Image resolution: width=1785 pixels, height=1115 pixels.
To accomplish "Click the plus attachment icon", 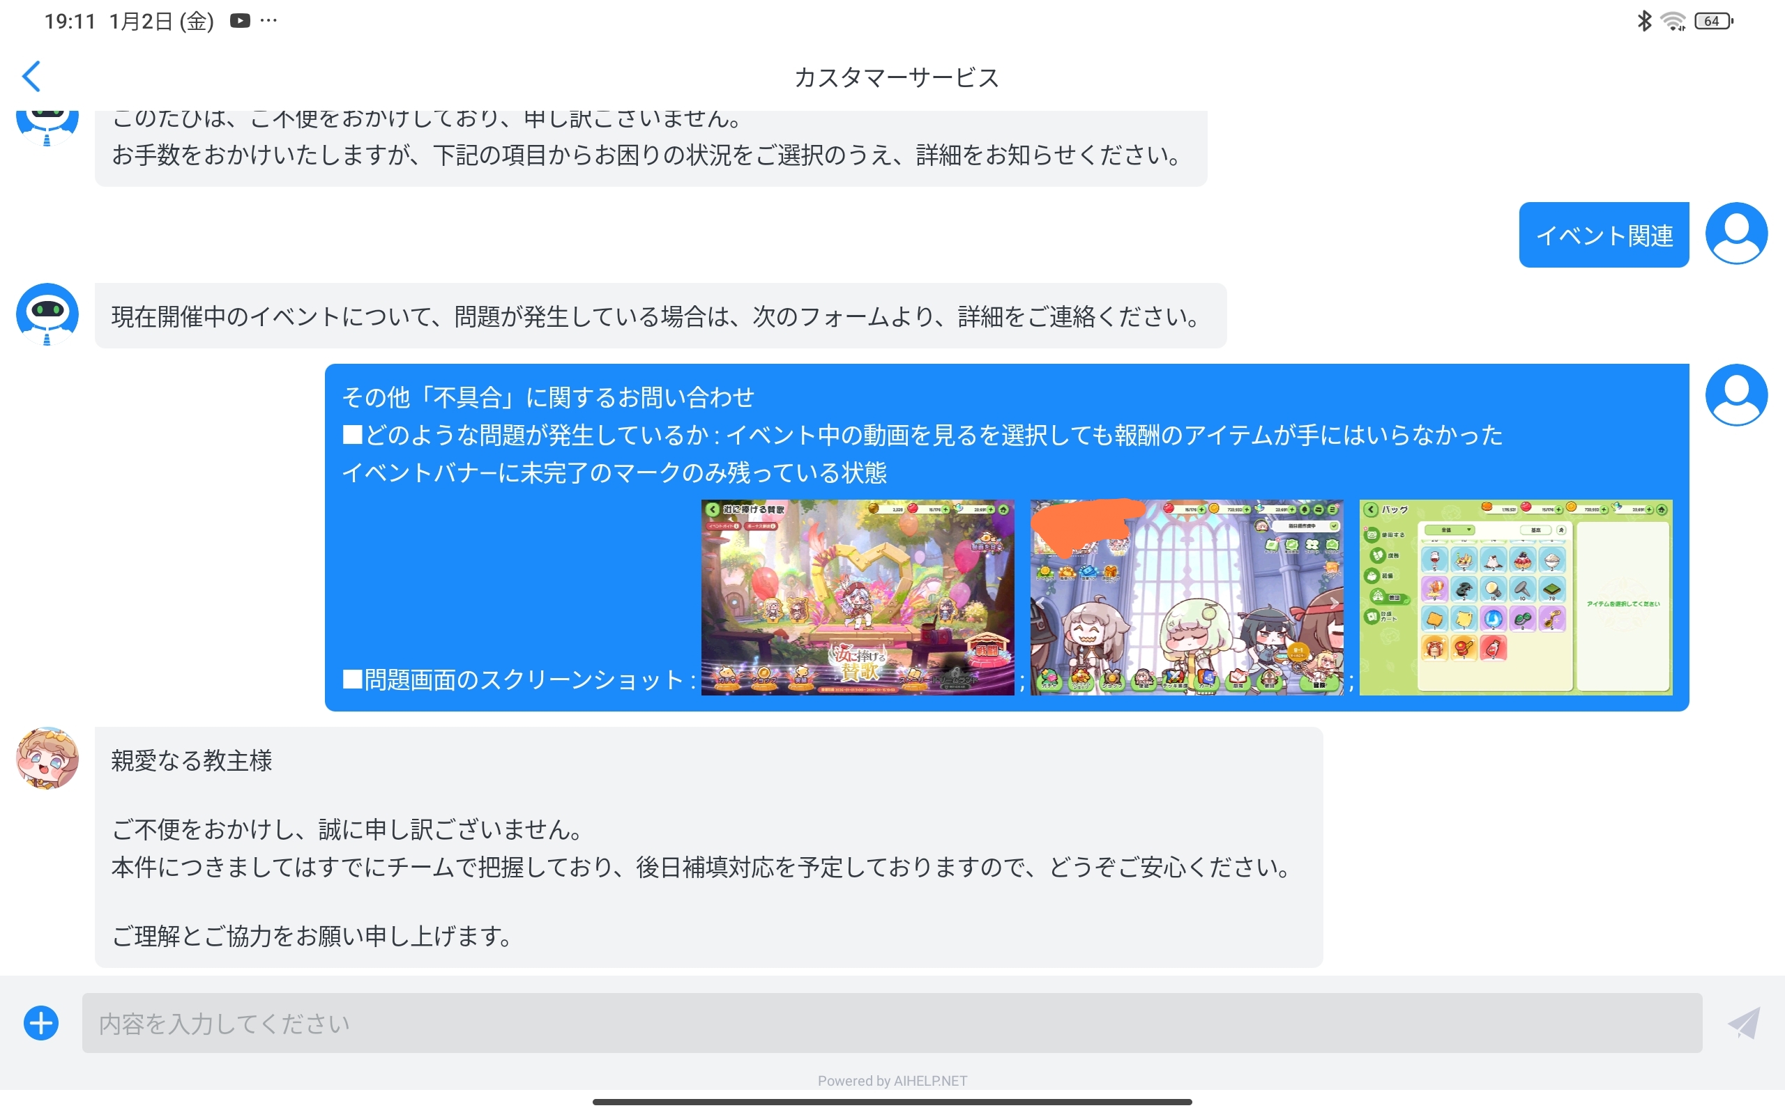I will tap(41, 1023).
